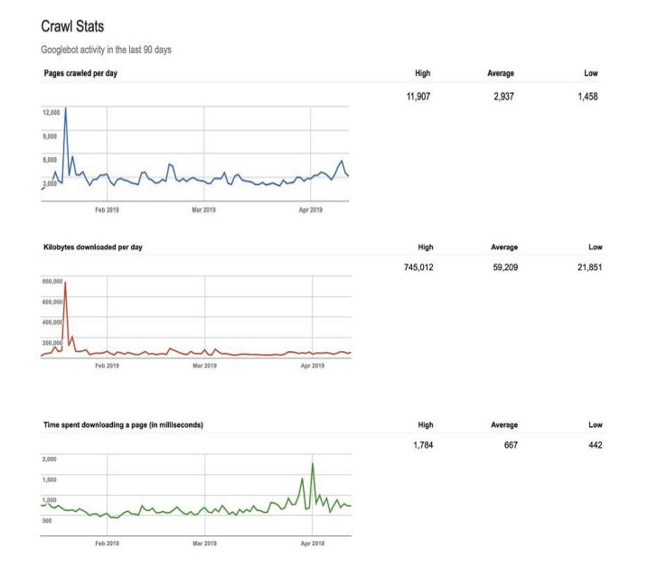Click the red peak in the kilobytes chart
The width and height of the screenshot is (657, 568).
(x=65, y=285)
